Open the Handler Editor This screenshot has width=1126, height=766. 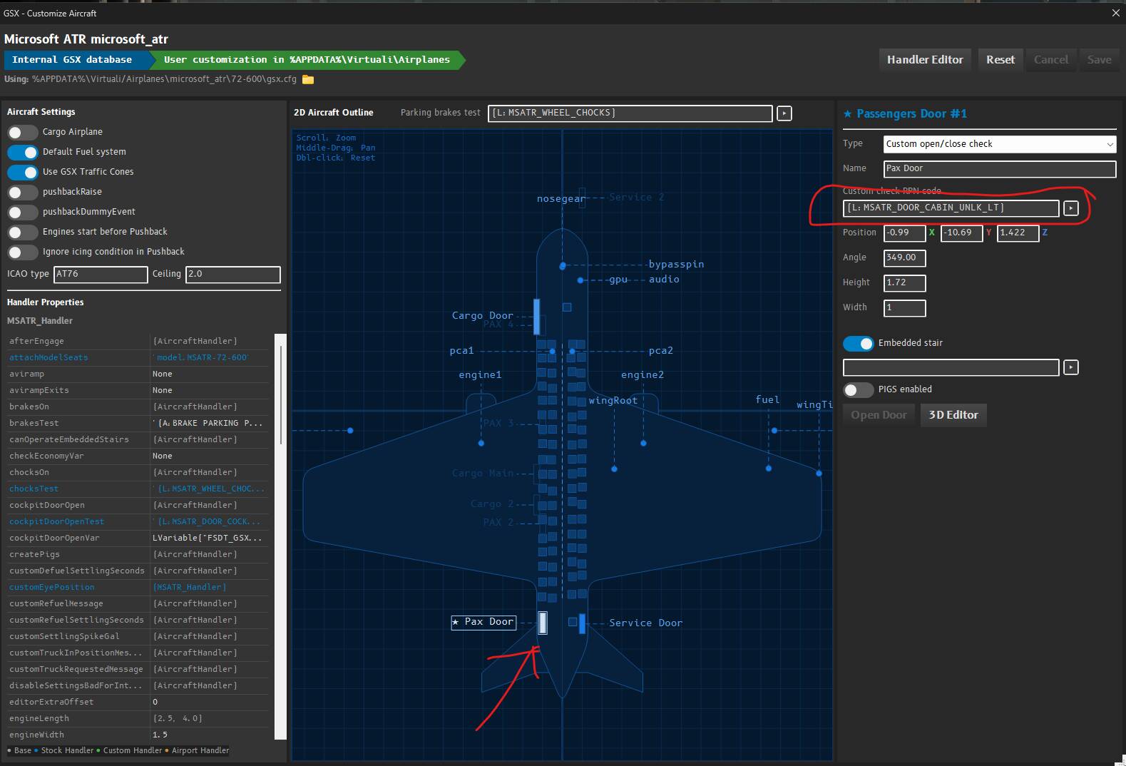point(925,60)
